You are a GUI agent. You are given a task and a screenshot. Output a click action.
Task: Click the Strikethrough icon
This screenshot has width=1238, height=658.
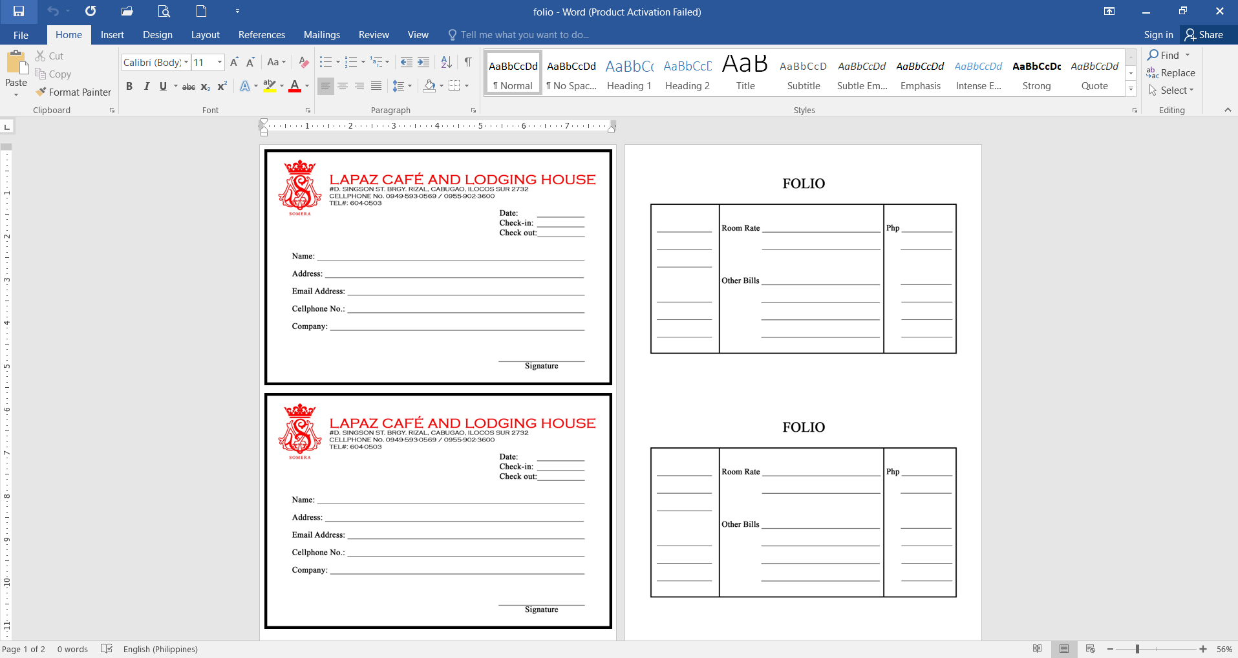[189, 87]
